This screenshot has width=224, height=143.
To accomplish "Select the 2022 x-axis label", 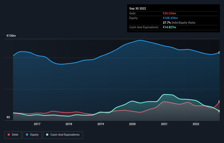I will (196, 124).
